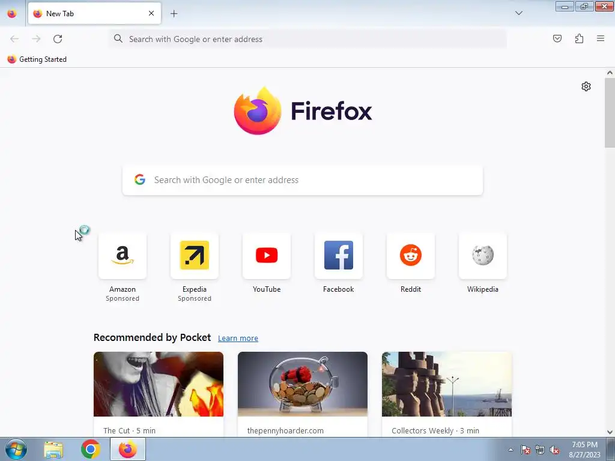Image resolution: width=615 pixels, height=461 pixels.
Task: Click the Show desktop strip
Action: pos(611,449)
